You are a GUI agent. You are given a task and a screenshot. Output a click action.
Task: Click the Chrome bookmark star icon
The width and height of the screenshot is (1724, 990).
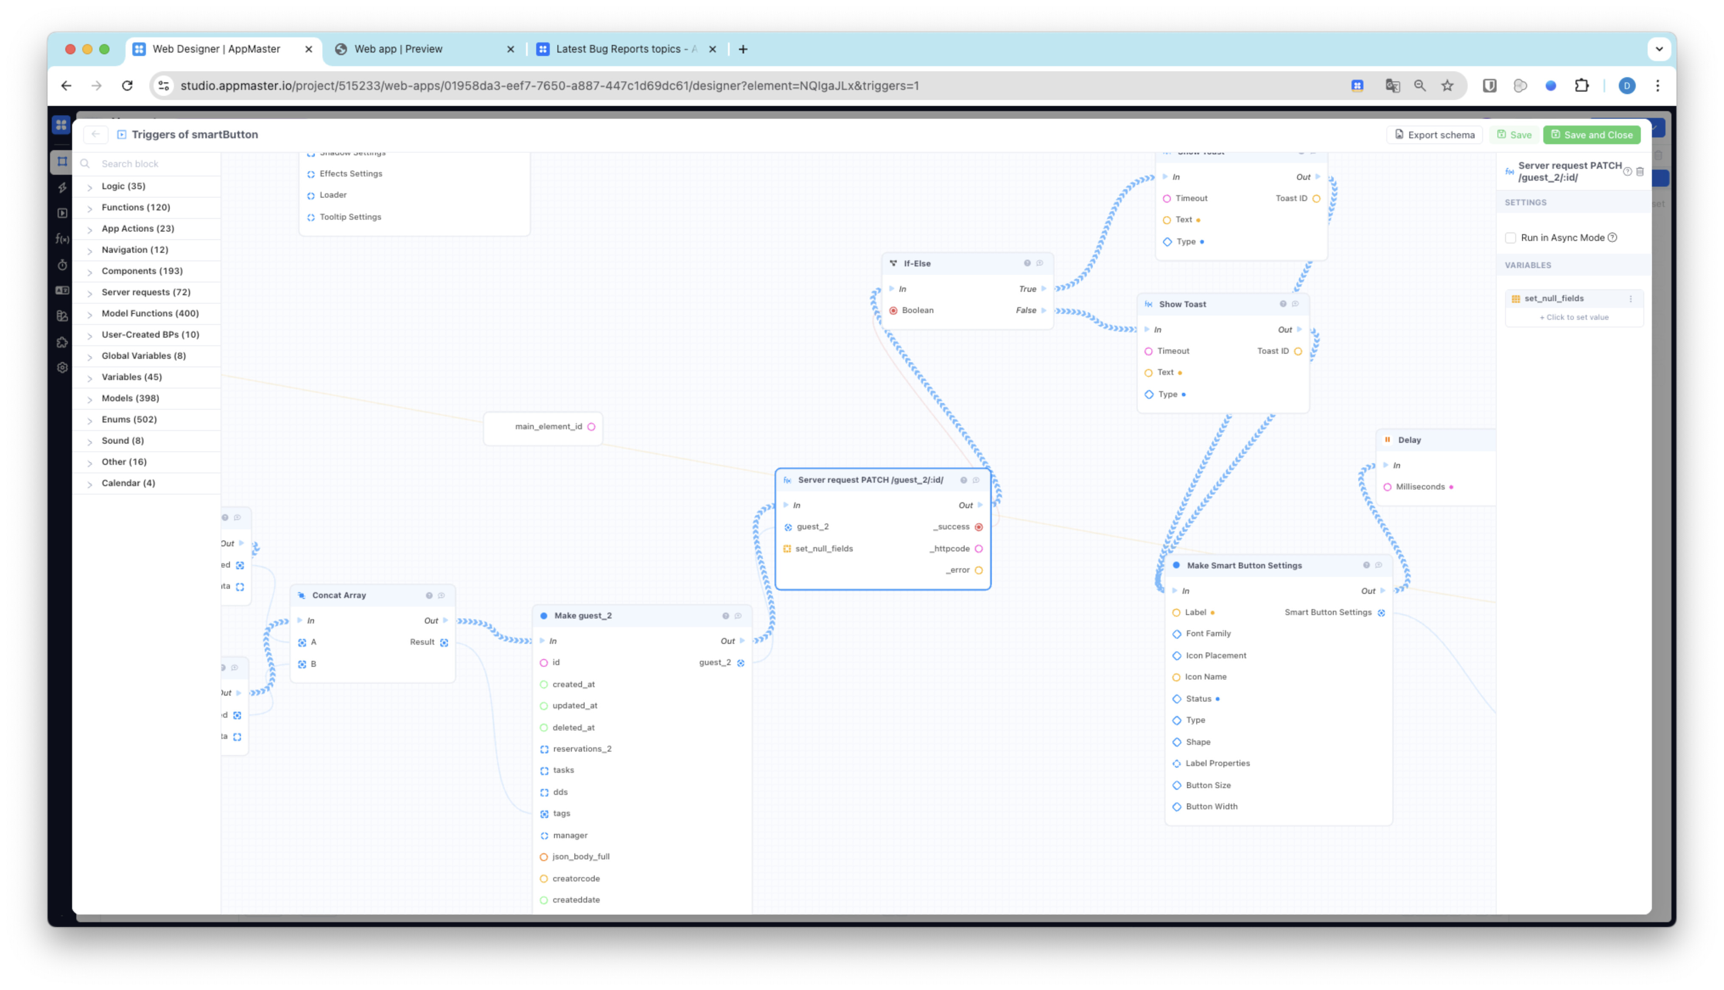[1447, 86]
